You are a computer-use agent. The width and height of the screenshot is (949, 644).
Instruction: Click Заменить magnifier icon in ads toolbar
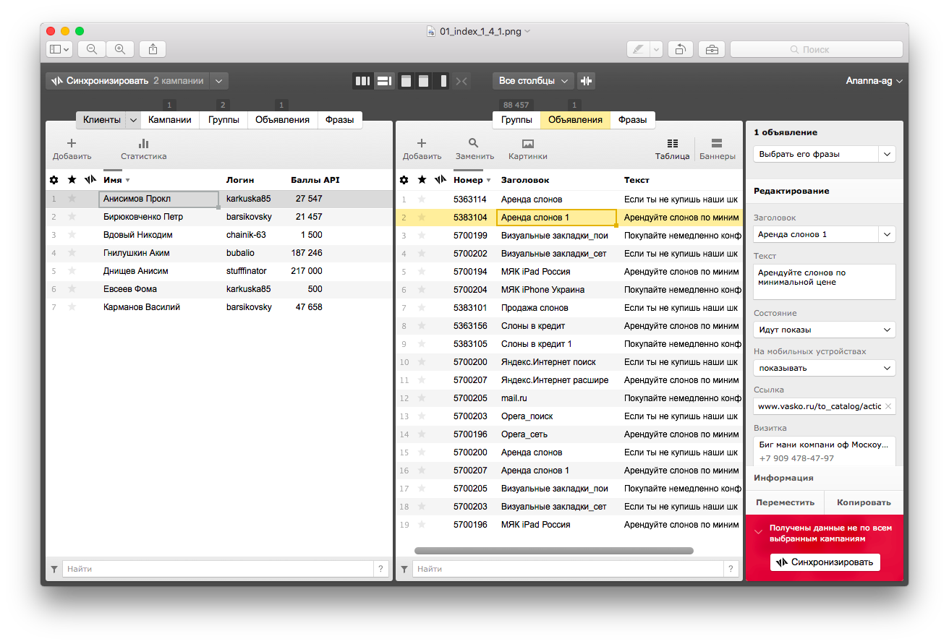click(x=474, y=144)
